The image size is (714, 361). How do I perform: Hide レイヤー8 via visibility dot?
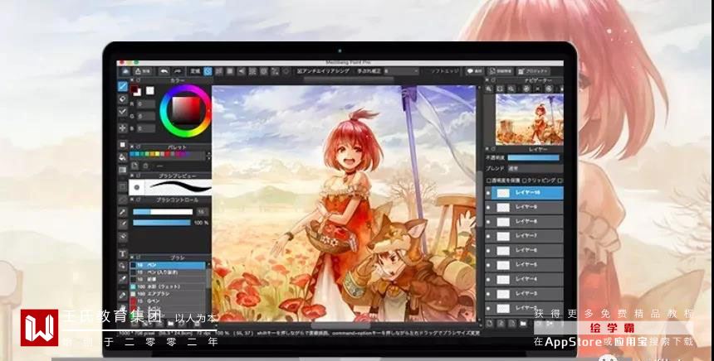(x=489, y=222)
